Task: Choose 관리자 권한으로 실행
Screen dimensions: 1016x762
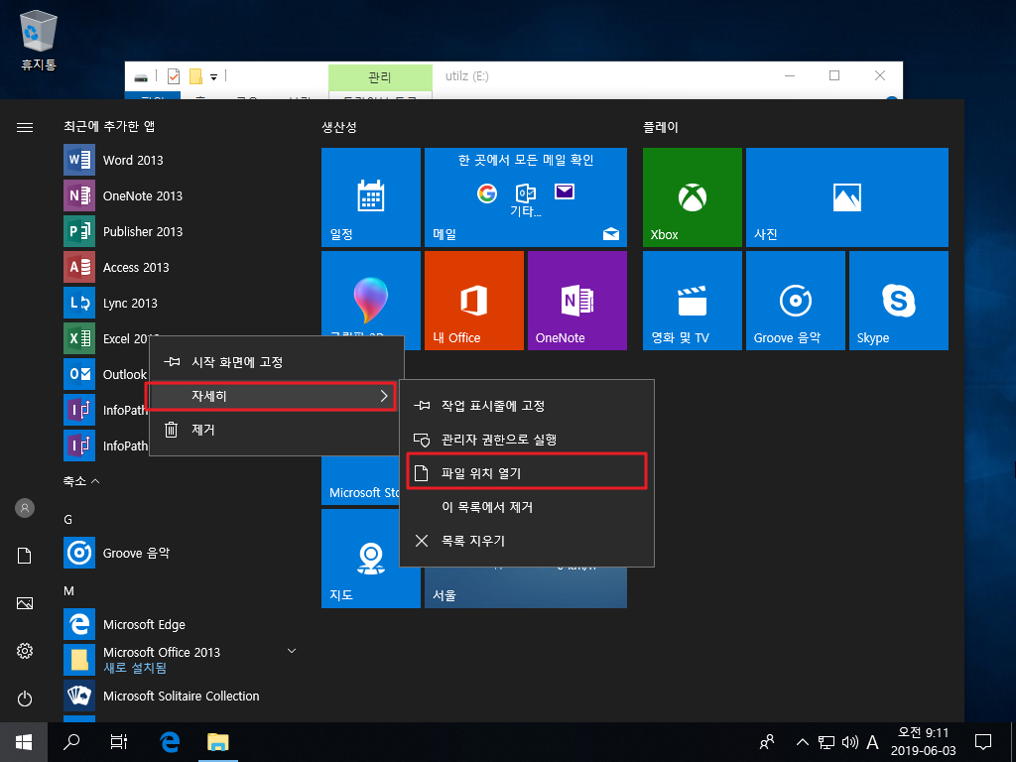Action: click(x=527, y=440)
